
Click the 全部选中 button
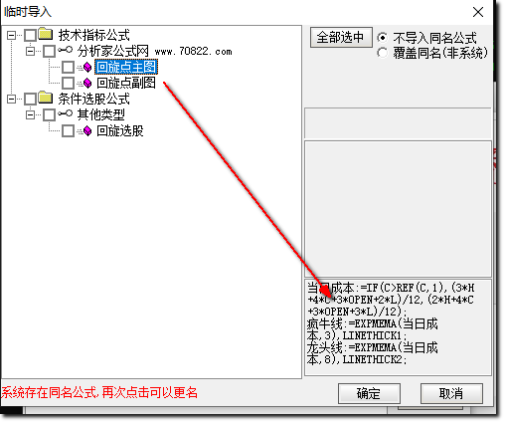[x=341, y=37]
